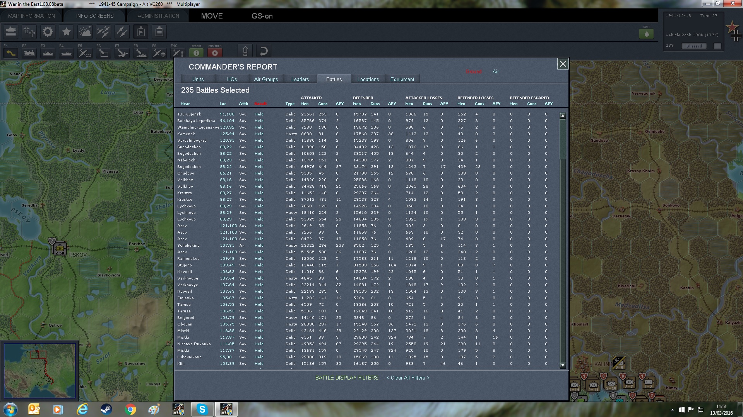Open the Map Information tab
The image size is (743, 417).
point(31,16)
